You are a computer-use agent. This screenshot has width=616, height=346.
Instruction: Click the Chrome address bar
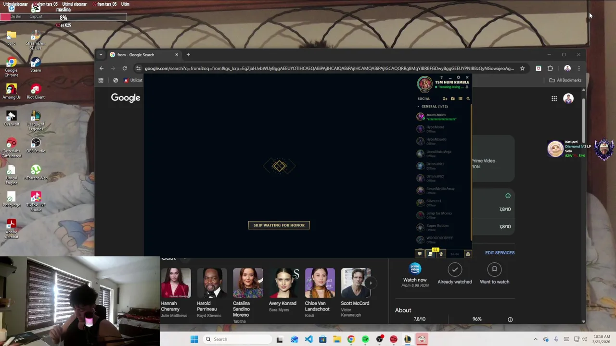329,68
